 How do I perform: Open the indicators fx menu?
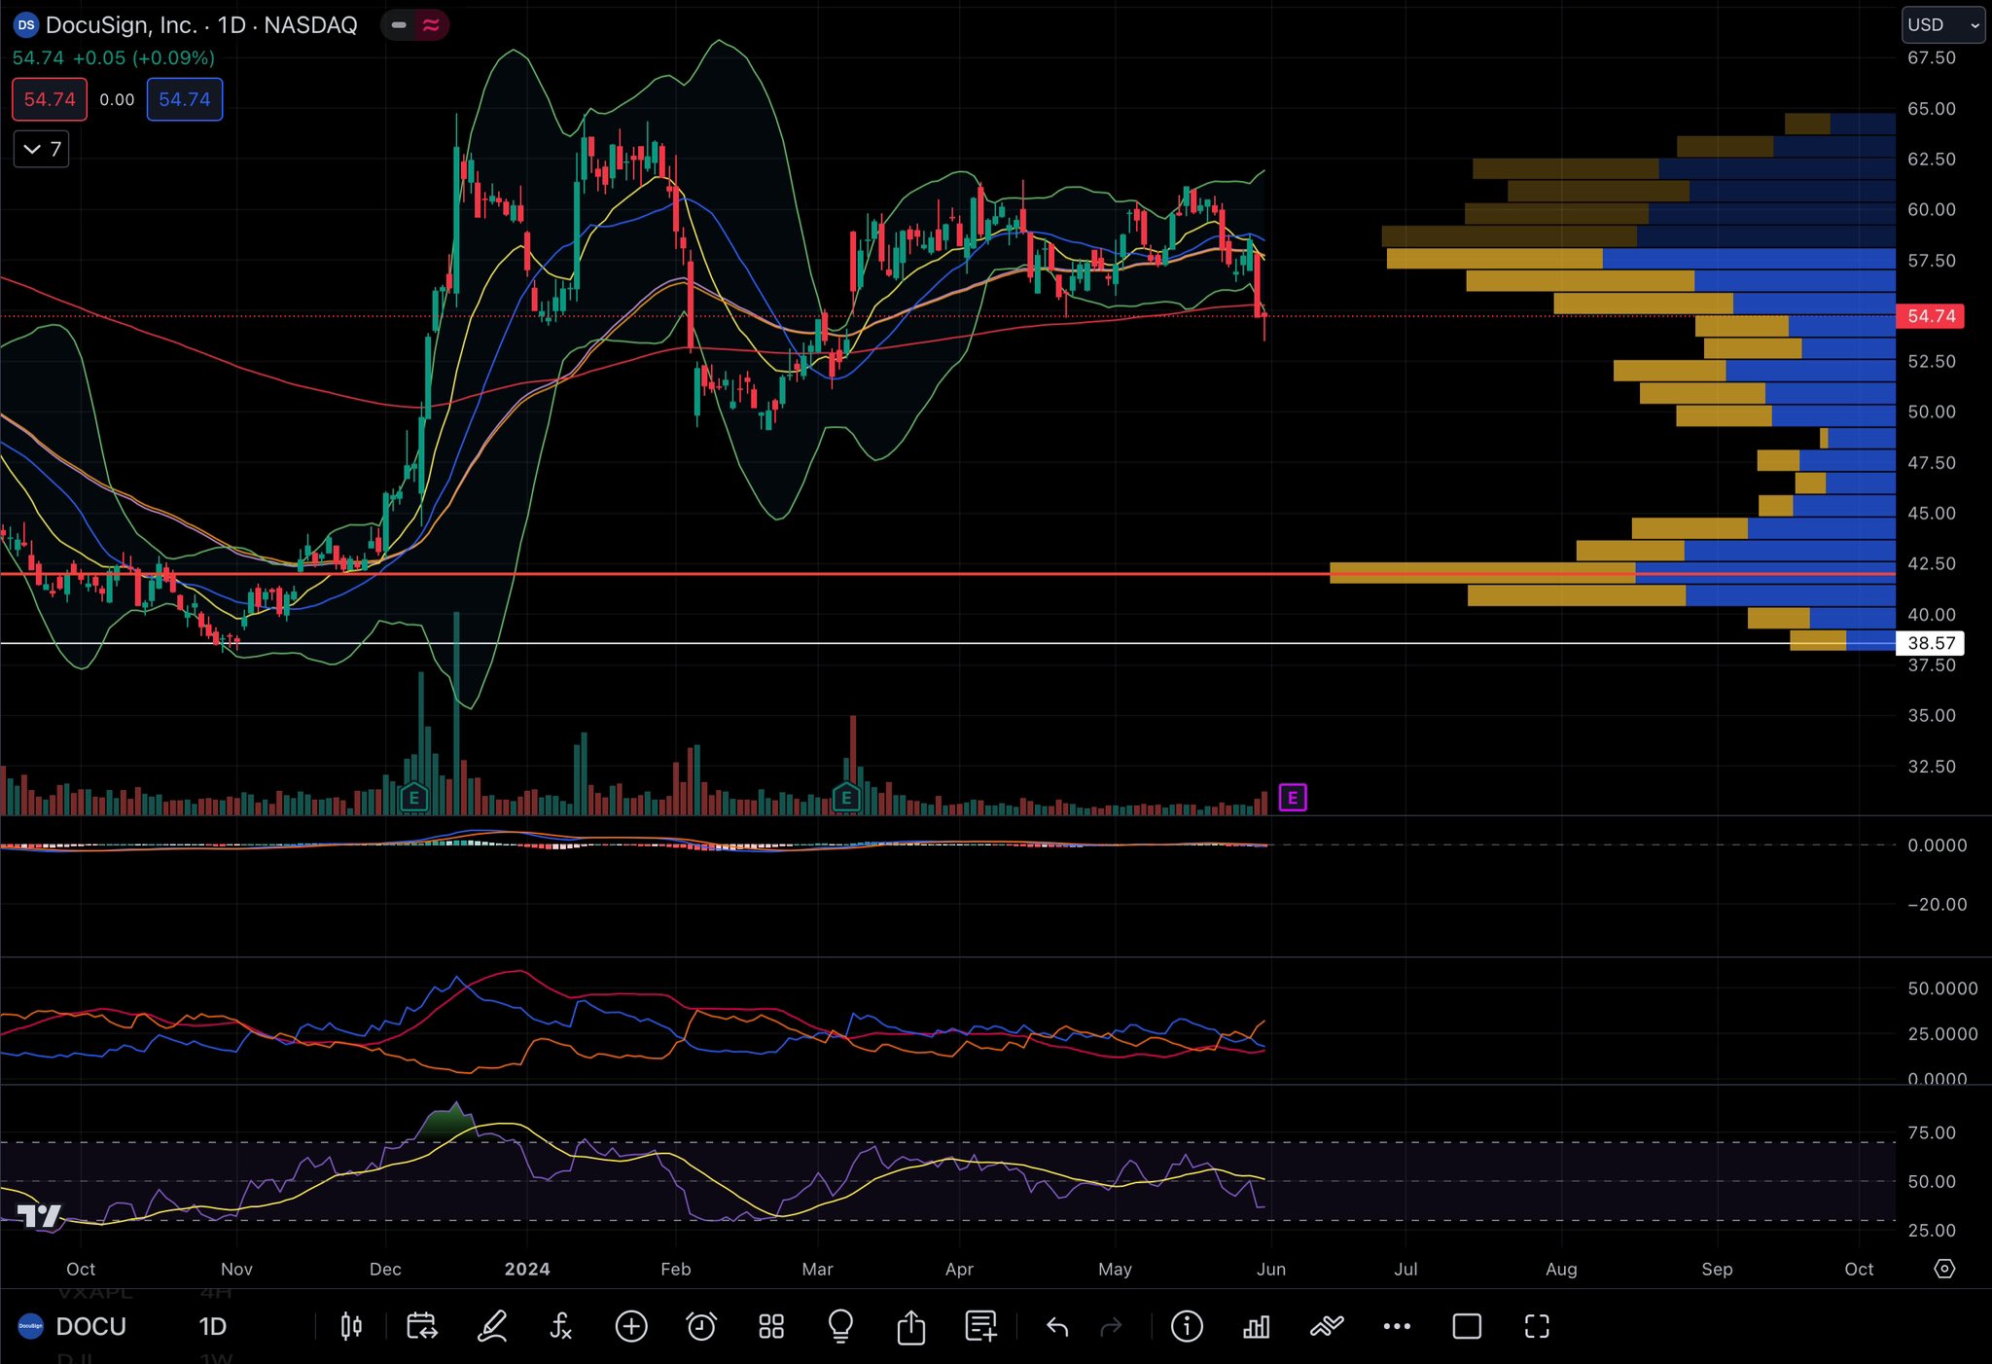point(561,1326)
